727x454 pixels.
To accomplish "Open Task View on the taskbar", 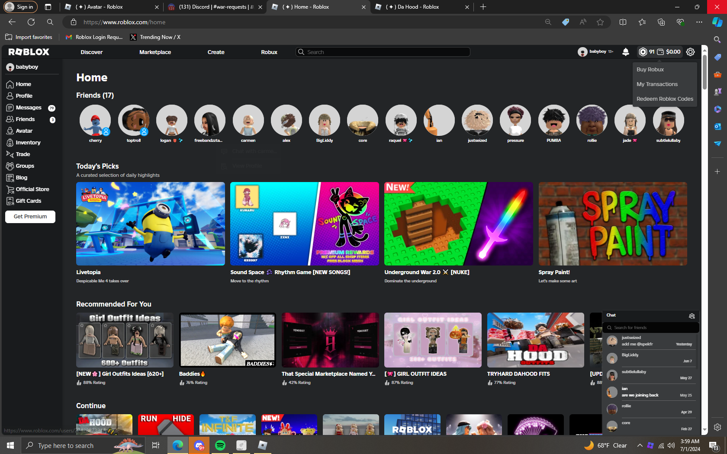I will pyautogui.click(x=156, y=445).
